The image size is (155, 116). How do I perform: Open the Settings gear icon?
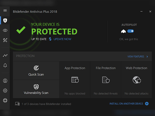point(5,90)
